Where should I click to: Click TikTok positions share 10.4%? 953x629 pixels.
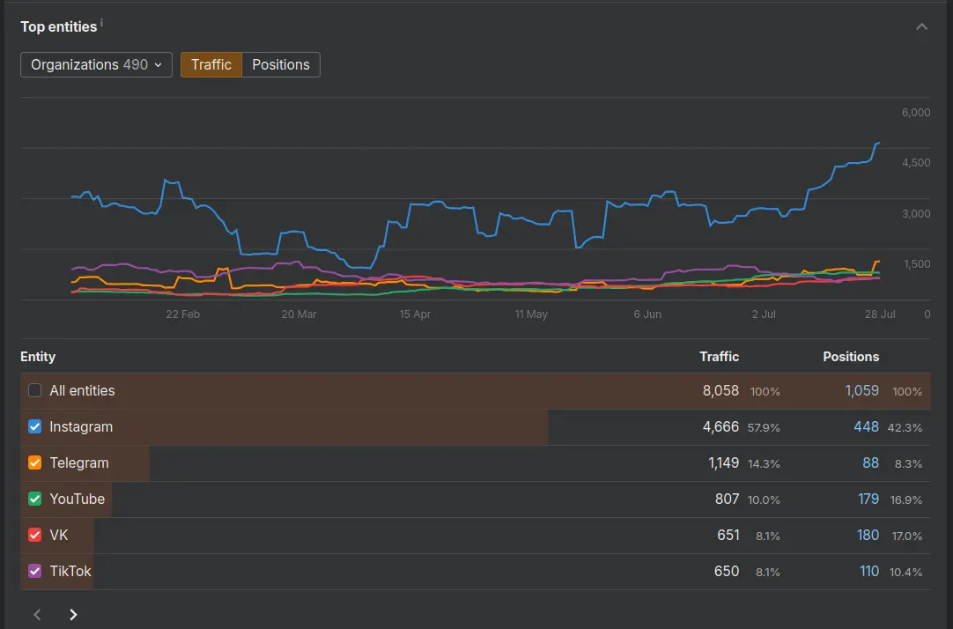coord(905,573)
